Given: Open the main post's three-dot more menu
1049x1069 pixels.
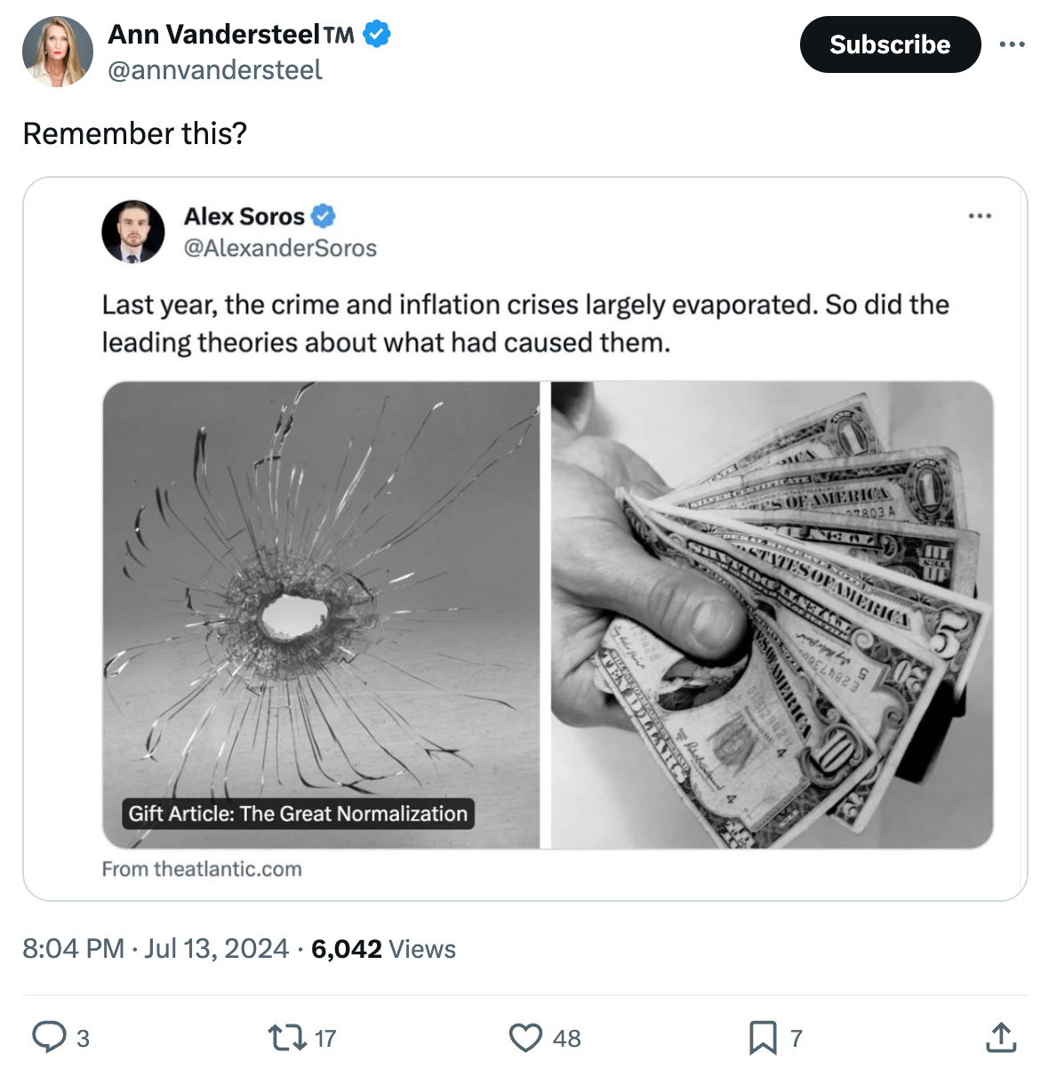Looking at the screenshot, I should click(x=1012, y=44).
